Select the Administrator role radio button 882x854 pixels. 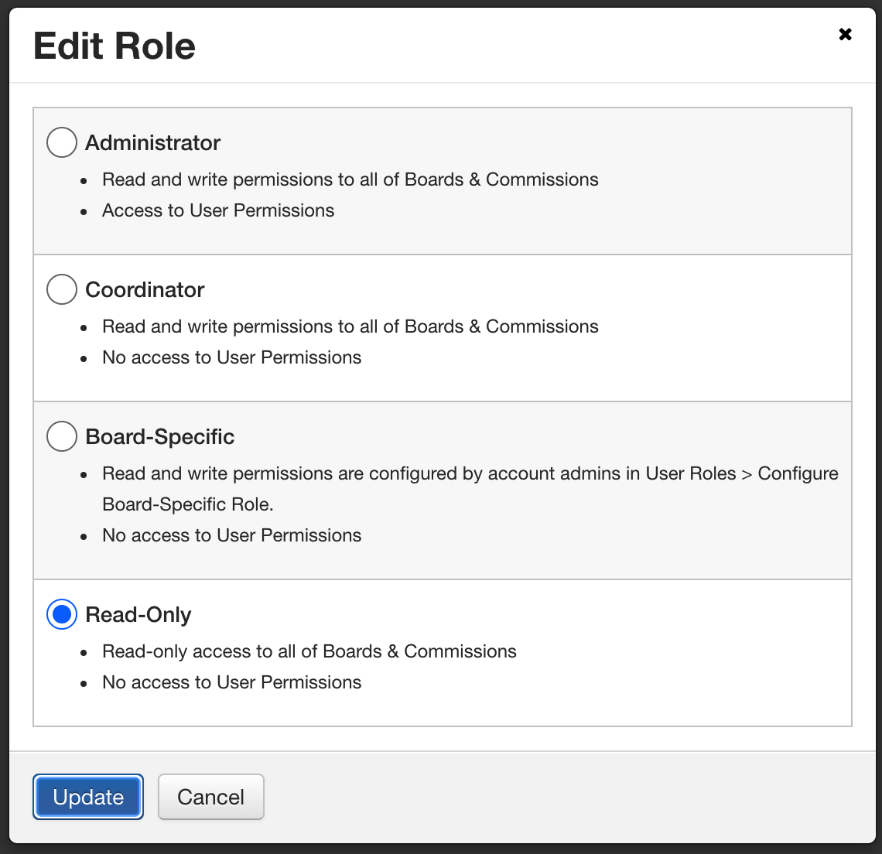tap(62, 142)
